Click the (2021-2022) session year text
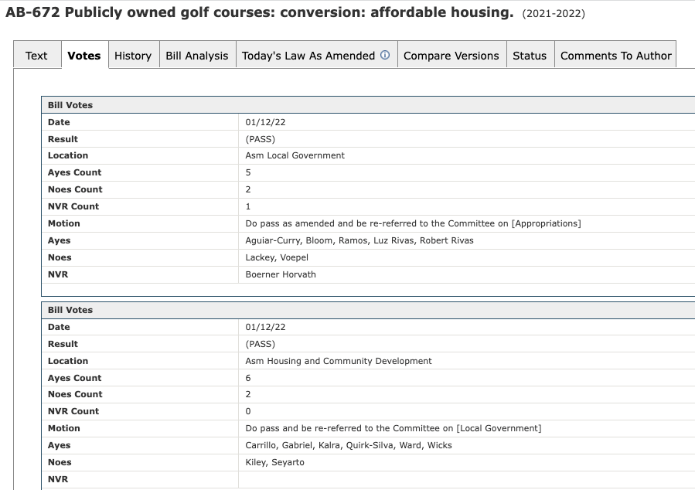695x490 pixels. 554,14
